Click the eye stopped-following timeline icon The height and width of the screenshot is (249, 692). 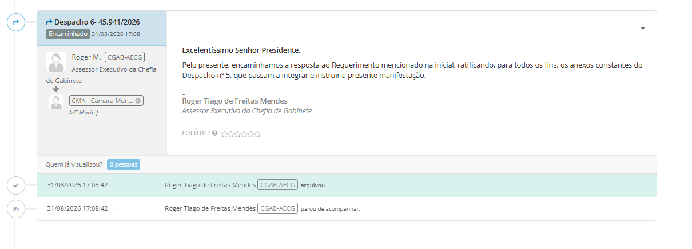click(16, 209)
